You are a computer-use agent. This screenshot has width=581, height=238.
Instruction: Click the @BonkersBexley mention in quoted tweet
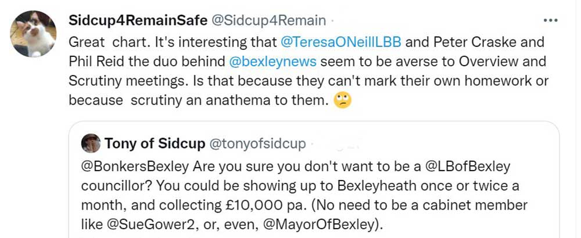coord(137,167)
